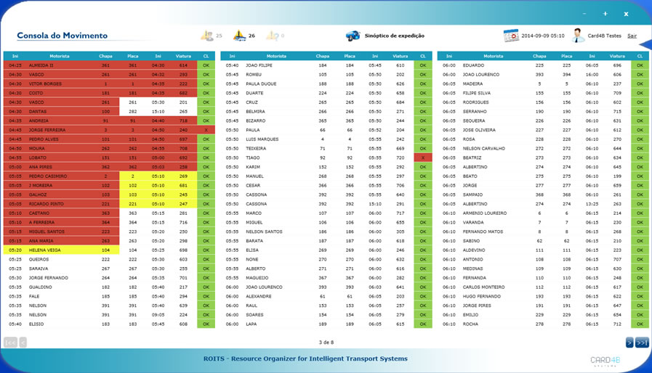Jump to the last page button
The image size is (652, 373).
tap(642, 342)
